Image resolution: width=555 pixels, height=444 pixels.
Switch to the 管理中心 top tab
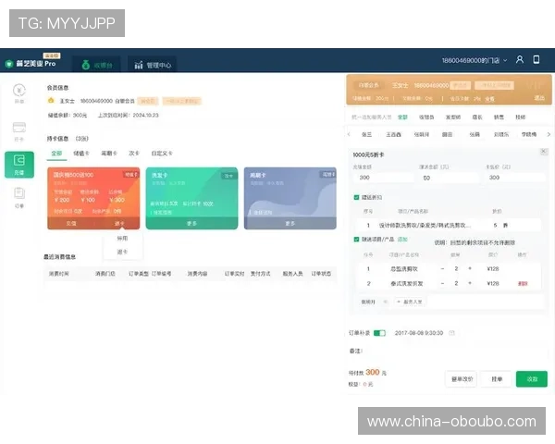[153, 65]
